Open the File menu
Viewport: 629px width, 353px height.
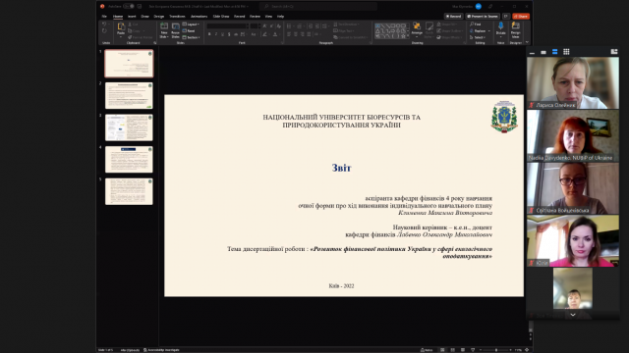tap(104, 17)
